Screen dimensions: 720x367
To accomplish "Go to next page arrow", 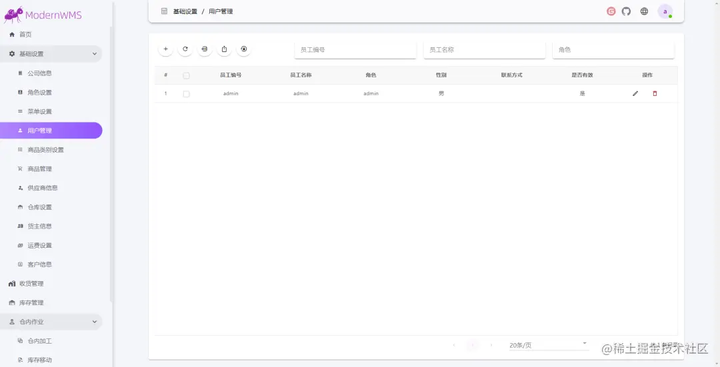I will 491,345.
